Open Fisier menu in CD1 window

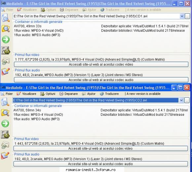pos(7,10)
